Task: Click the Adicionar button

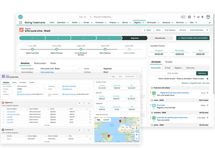Action: 202,73
